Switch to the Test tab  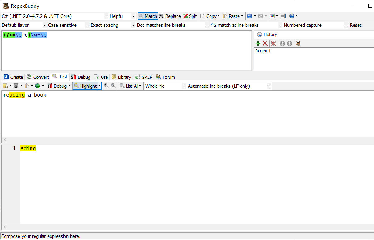[60, 77]
